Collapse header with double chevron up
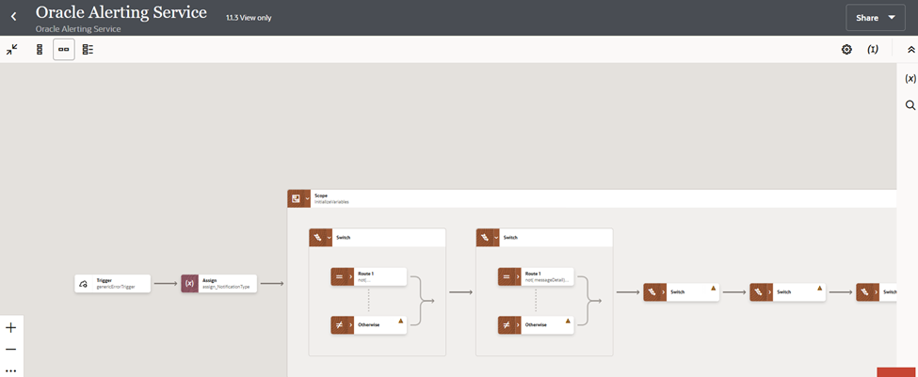Screen dimensions: 918x377 coord(910,50)
